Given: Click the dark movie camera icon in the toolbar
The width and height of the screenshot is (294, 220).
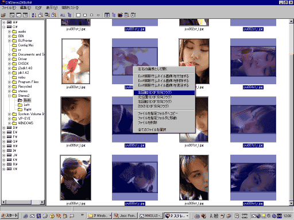Looking at the screenshot, I should point(120,15).
